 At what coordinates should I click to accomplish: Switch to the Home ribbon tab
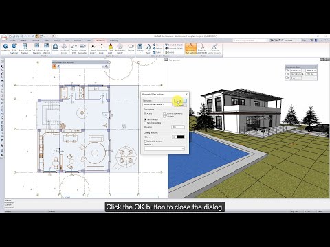coord(13,40)
